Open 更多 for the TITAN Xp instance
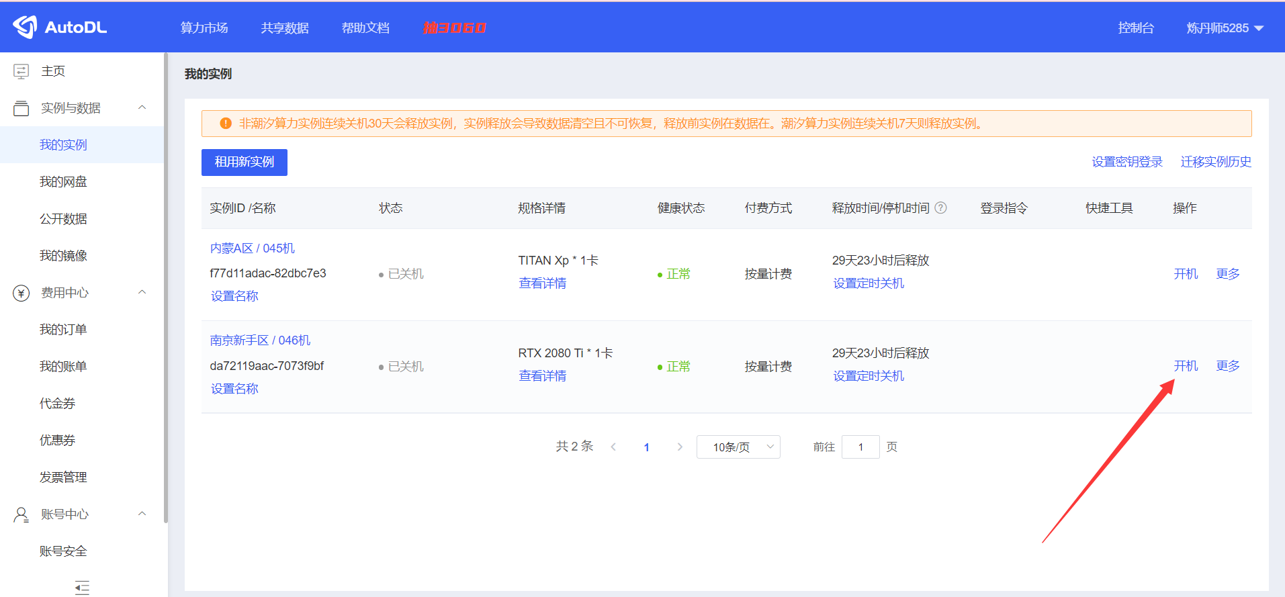The image size is (1285, 597). pos(1227,274)
